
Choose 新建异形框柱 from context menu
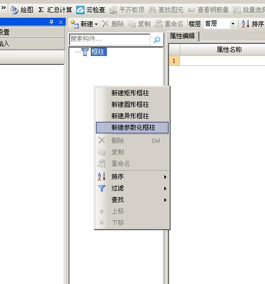coord(132,116)
